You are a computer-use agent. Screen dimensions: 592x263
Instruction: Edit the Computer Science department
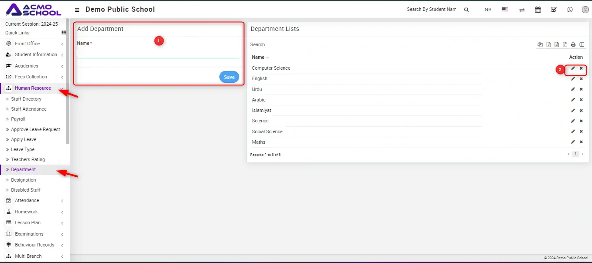pyautogui.click(x=573, y=68)
